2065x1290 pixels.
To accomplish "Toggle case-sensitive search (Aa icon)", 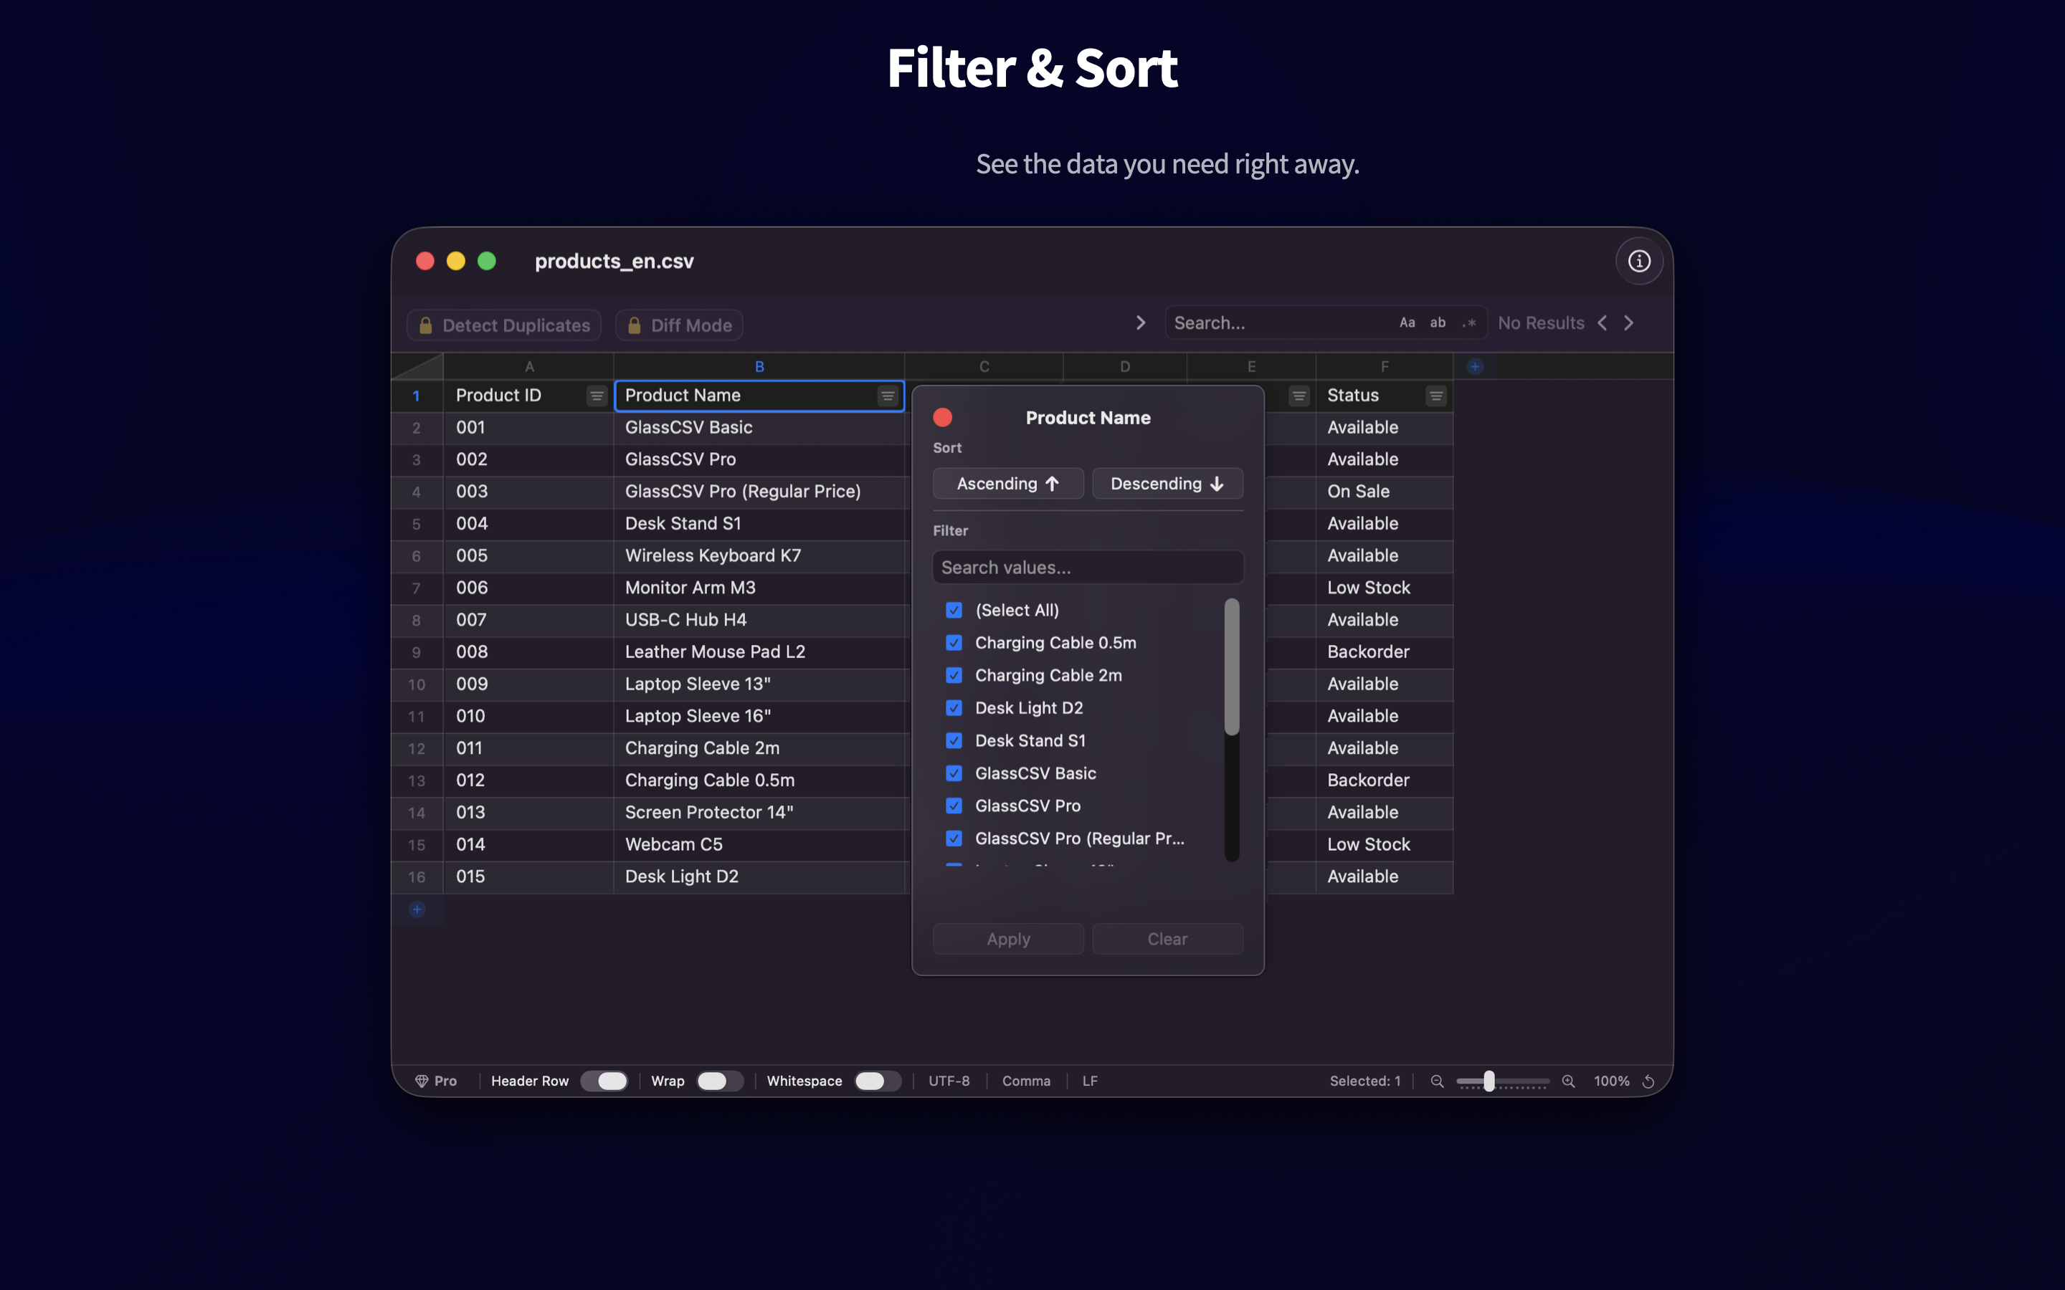I will point(1406,322).
